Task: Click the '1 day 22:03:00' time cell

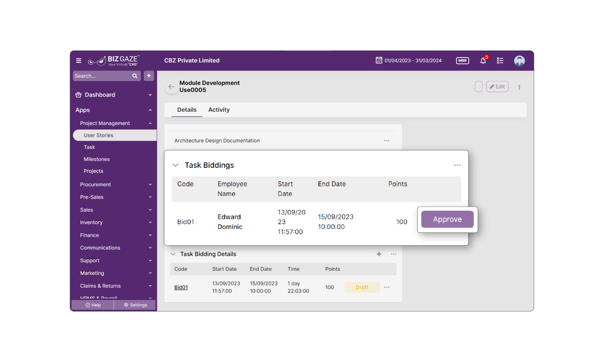Action: click(x=298, y=287)
